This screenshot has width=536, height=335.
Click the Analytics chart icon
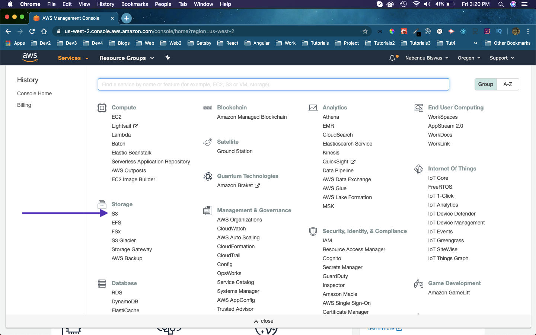(313, 108)
